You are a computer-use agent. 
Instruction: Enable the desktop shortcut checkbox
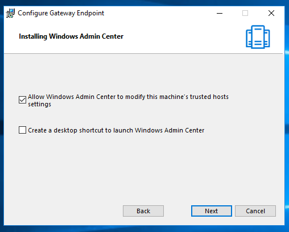22,130
